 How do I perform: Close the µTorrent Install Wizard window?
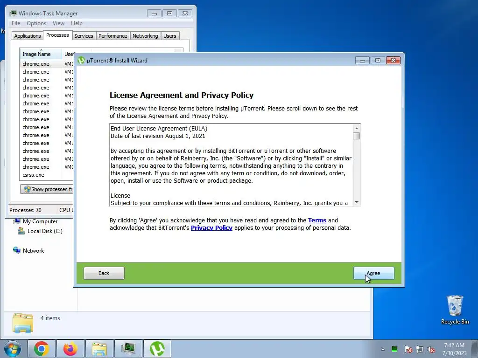(x=393, y=61)
